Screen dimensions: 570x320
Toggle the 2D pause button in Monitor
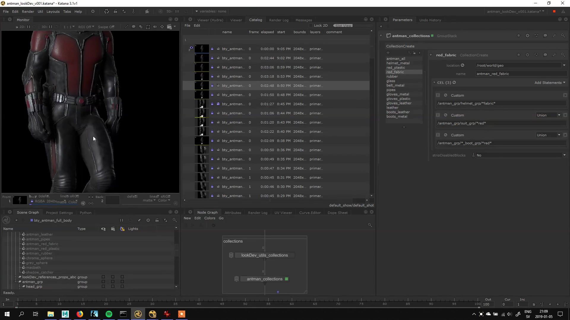[28, 27]
